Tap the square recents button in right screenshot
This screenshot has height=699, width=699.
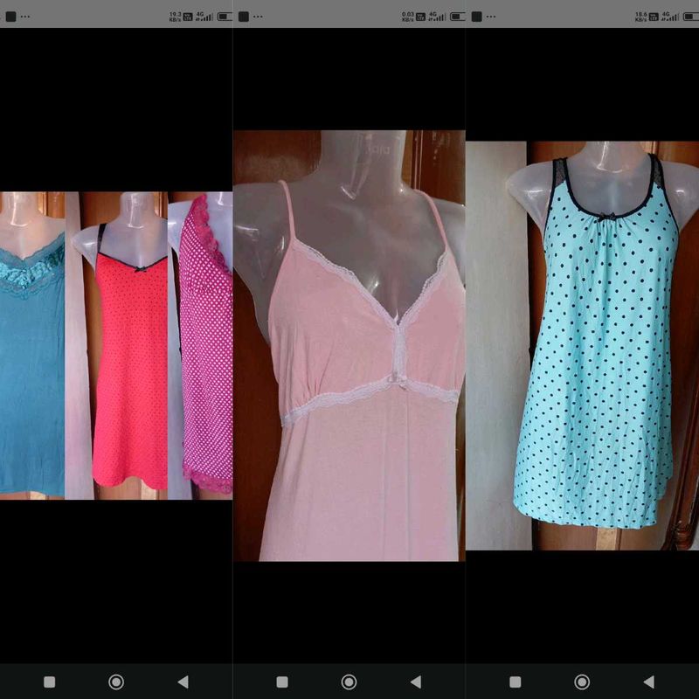click(516, 682)
